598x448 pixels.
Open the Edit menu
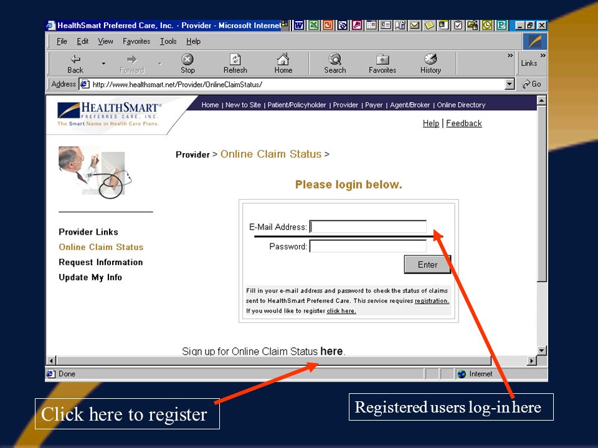tap(82, 41)
